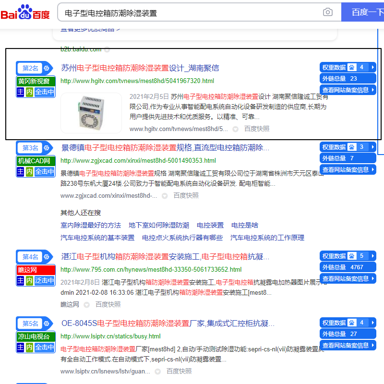This screenshot has width=384, height=384.
Task: Open dropdown arrow next to www.lsiptv.cn snippet URL
Action: 158,372
